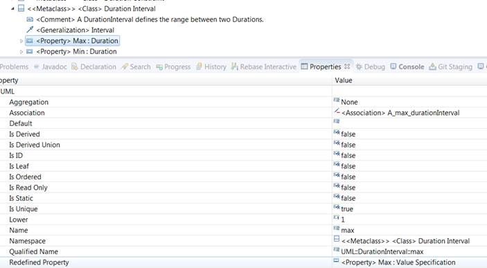Click the Generalization arrow icon

coord(30,30)
